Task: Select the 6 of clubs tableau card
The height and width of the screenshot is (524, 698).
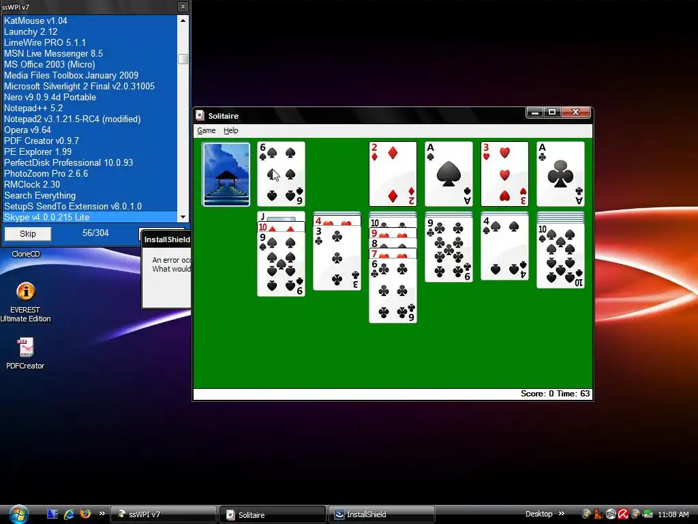Action: point(393,291)
